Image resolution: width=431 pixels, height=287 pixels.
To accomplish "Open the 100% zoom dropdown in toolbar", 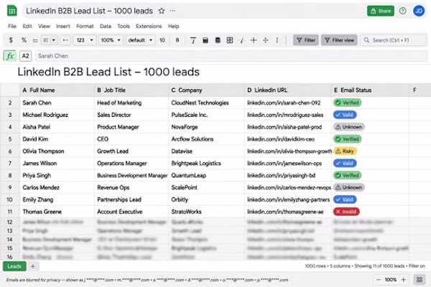I will click(111, 40).
